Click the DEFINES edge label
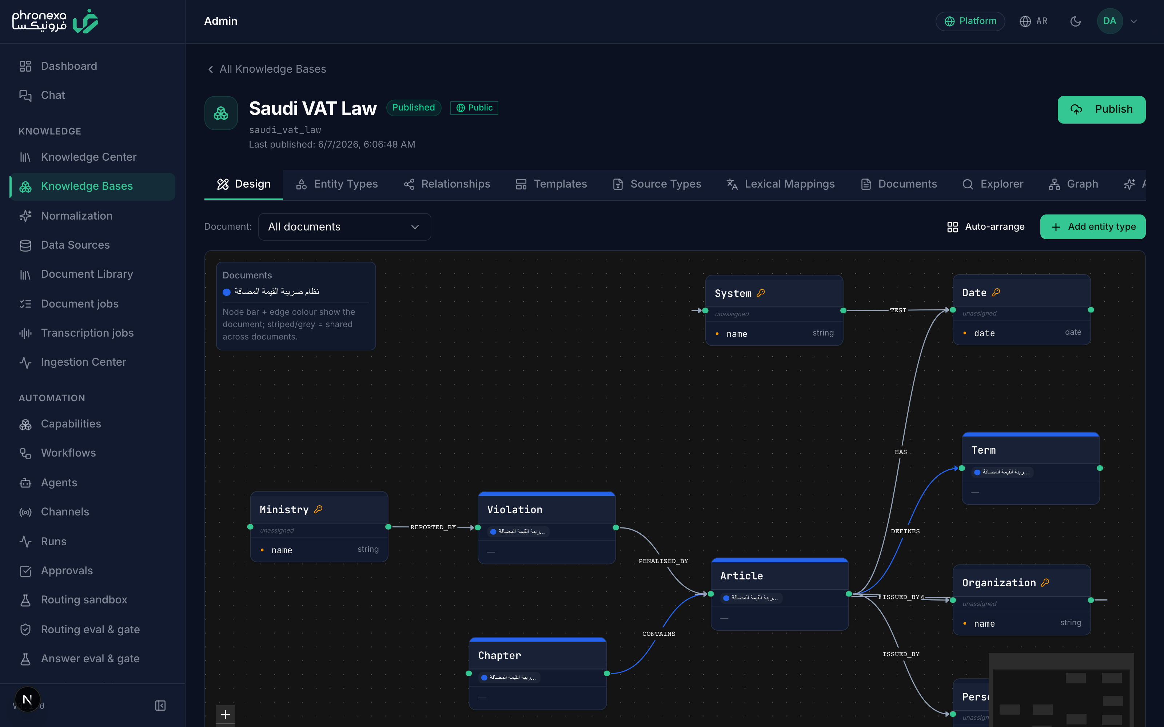Image resolution: width=1164 pixels, height=727 pixels. [x=905, y=531]
